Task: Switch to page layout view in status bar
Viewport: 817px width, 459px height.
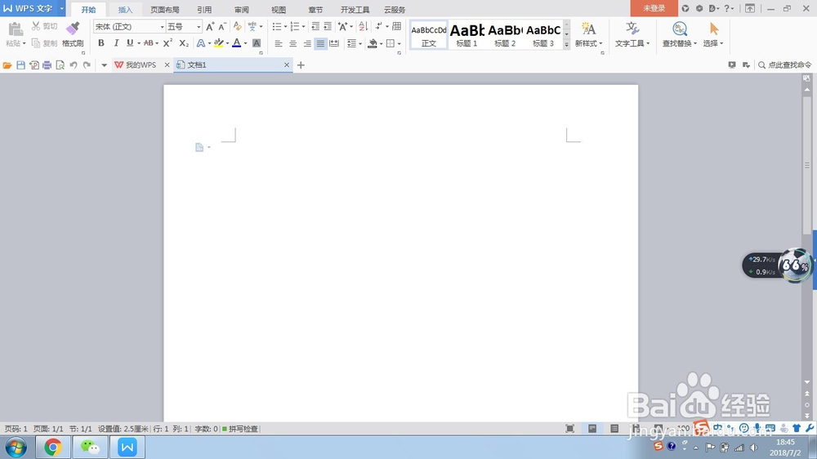Action: (x=592, y=428)
